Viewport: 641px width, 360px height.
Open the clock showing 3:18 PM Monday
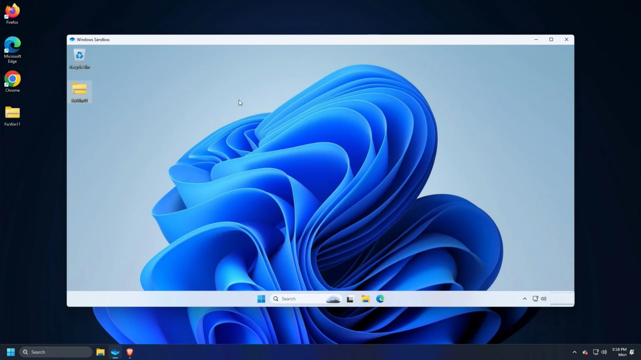tap(619, 352)
